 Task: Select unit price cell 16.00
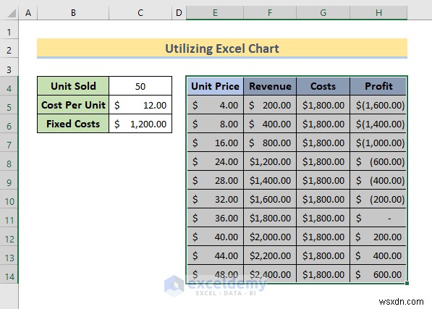(215, 143)
